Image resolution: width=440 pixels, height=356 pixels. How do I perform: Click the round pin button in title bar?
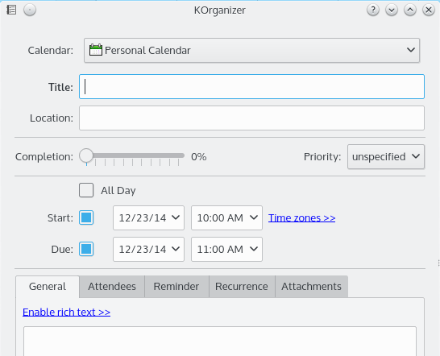point(30,10)
